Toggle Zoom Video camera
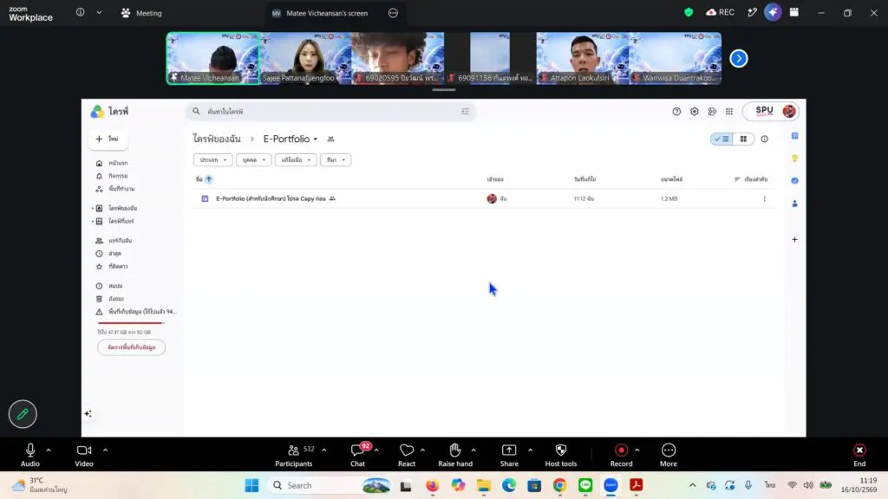 click(x=84, y=455)
